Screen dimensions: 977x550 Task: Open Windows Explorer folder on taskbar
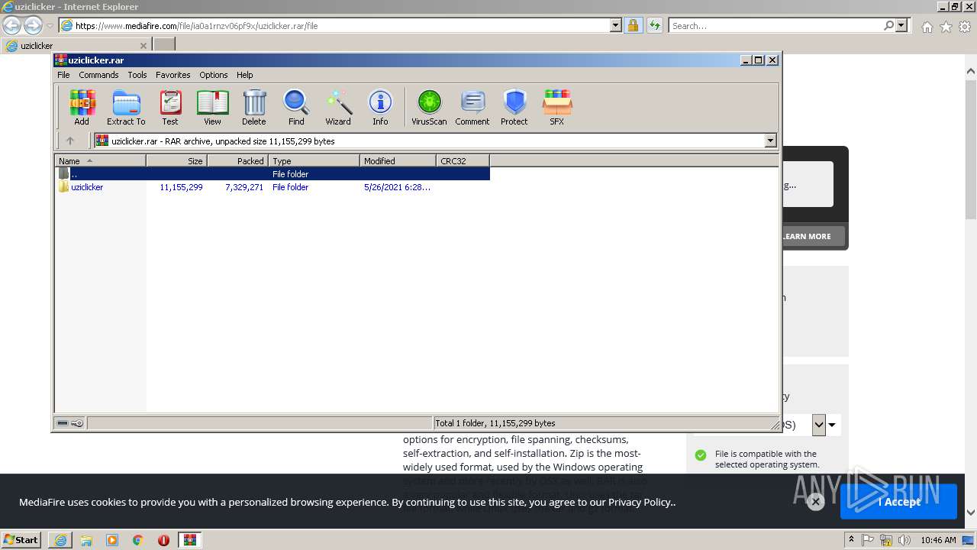86,540
